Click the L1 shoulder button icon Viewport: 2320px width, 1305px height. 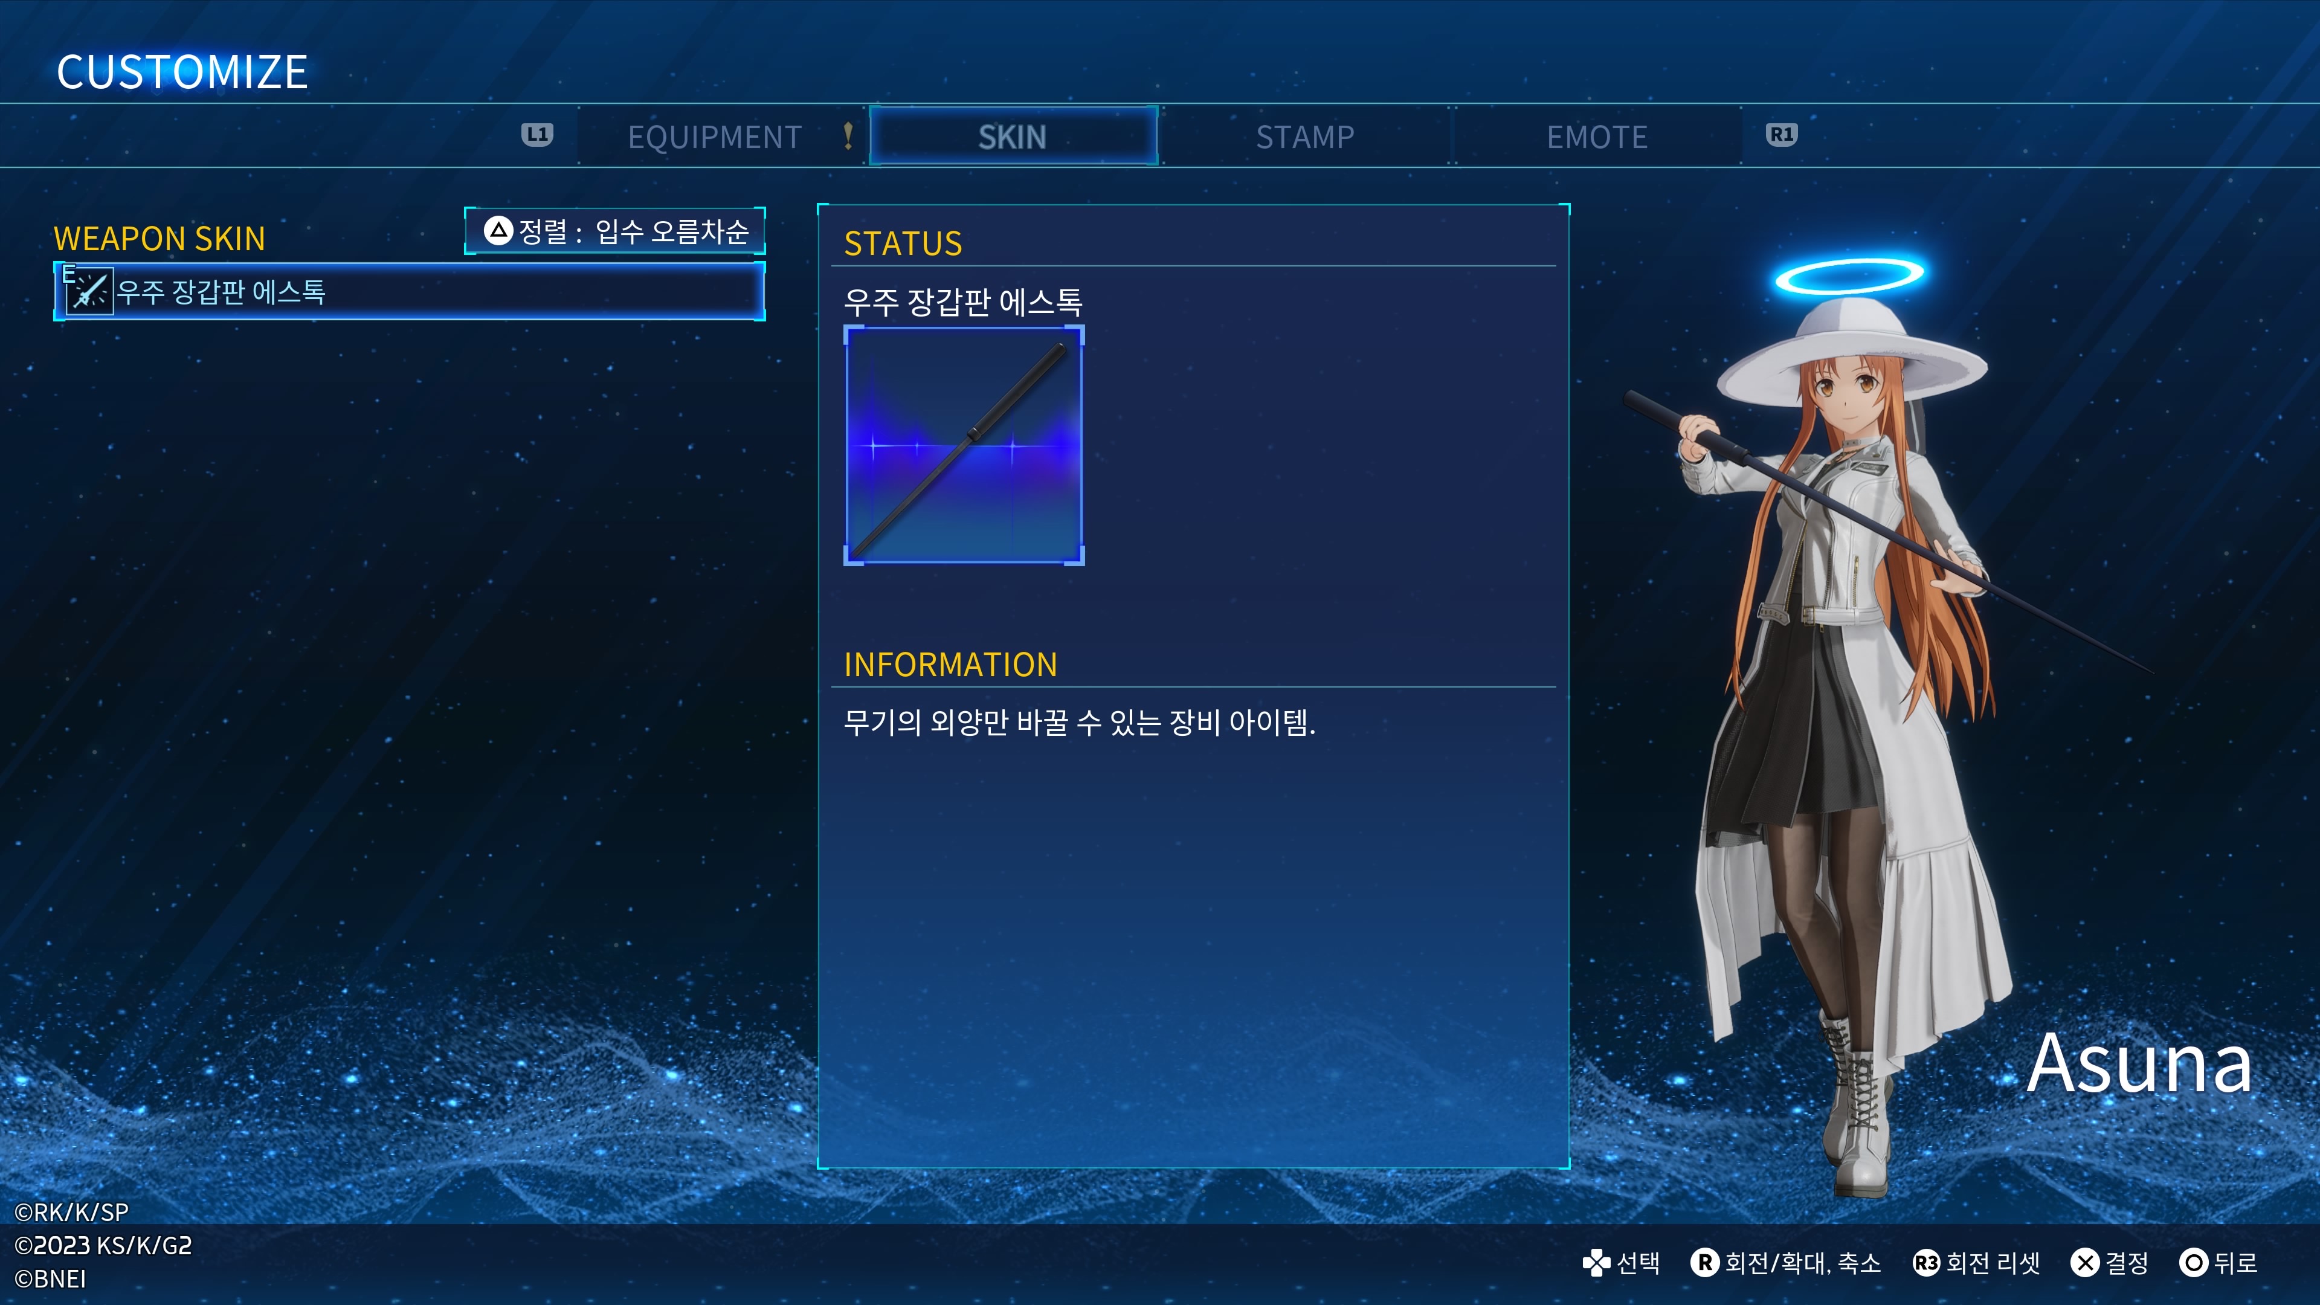(x=536, y=135)
